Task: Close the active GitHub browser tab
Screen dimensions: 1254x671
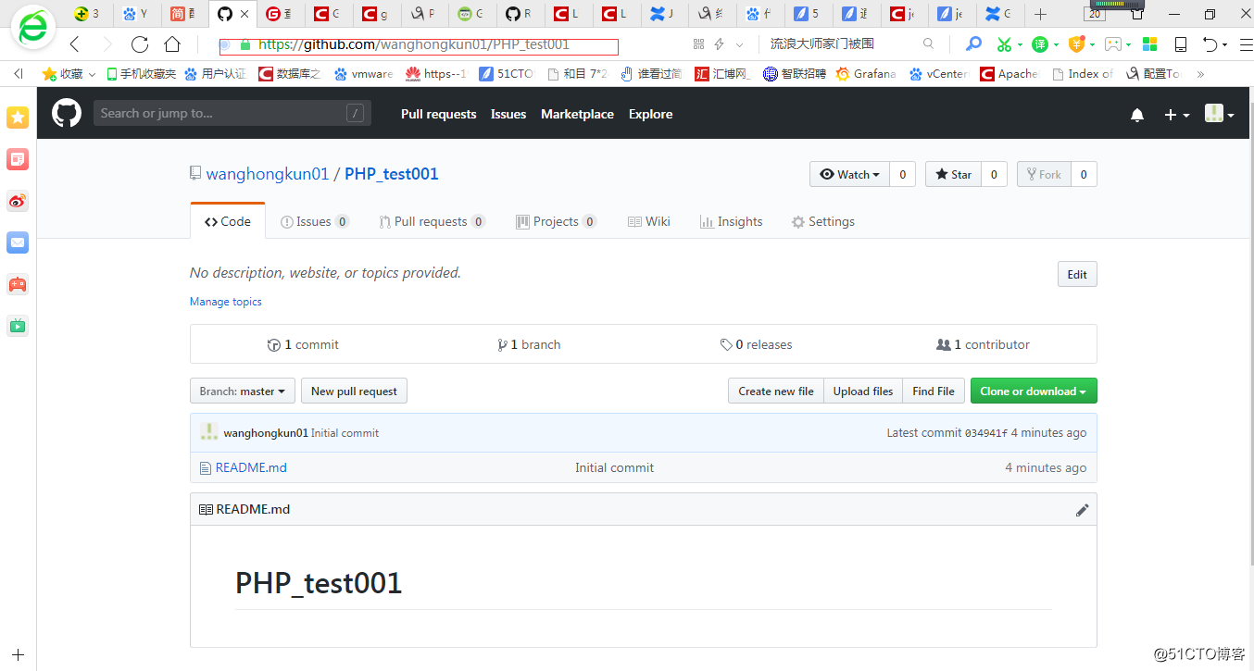Action: (x=245, y=14)
